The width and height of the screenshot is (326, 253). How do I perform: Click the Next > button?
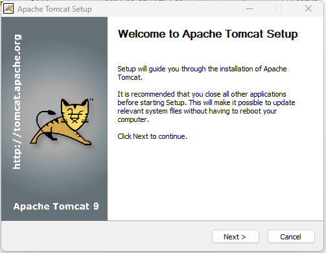(x=235, y=237)
